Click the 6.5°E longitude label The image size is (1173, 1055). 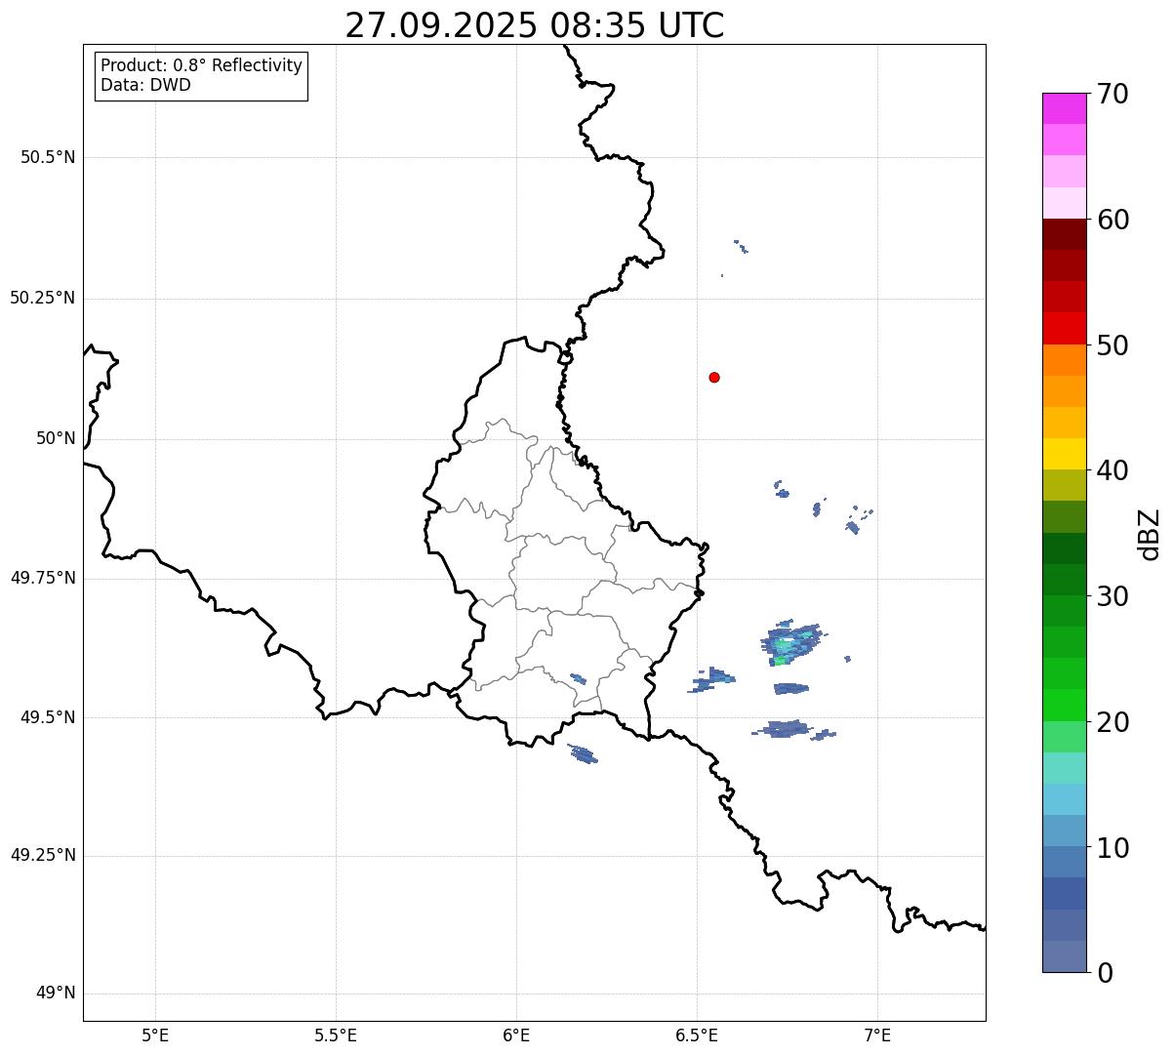click(x=697, y=1035)
